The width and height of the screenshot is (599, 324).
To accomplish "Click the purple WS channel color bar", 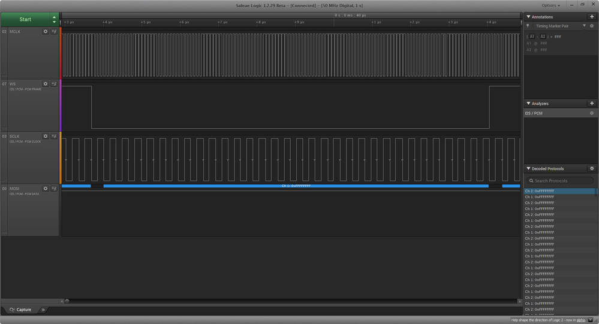I will (61, 105).
